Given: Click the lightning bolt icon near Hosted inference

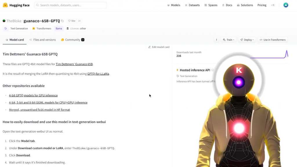Looking at the screenshot, I should click(178, 70).
